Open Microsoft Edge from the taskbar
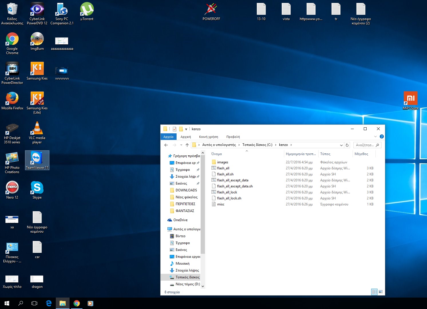The height and width of the screenshot is (309, 427). tap(49, 303)
